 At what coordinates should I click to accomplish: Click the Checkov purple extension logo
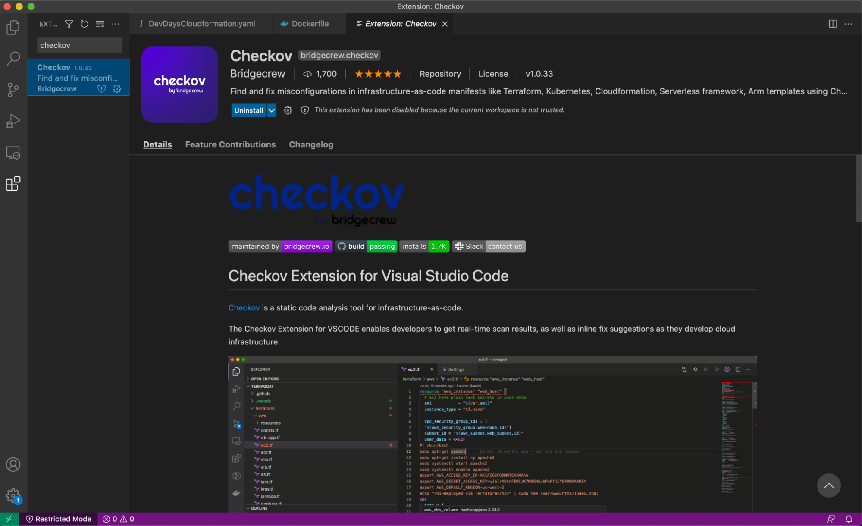(179, 85)
